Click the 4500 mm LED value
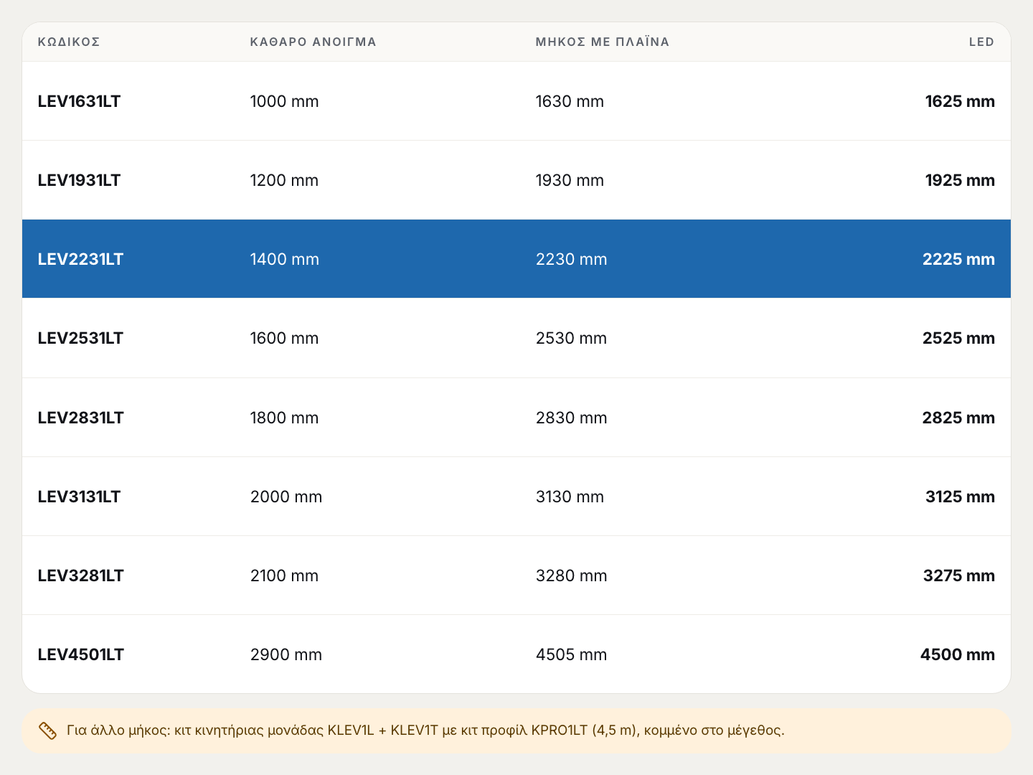Image resolution: width=1033 pixels, height=775 pixels. click(958, 654)
